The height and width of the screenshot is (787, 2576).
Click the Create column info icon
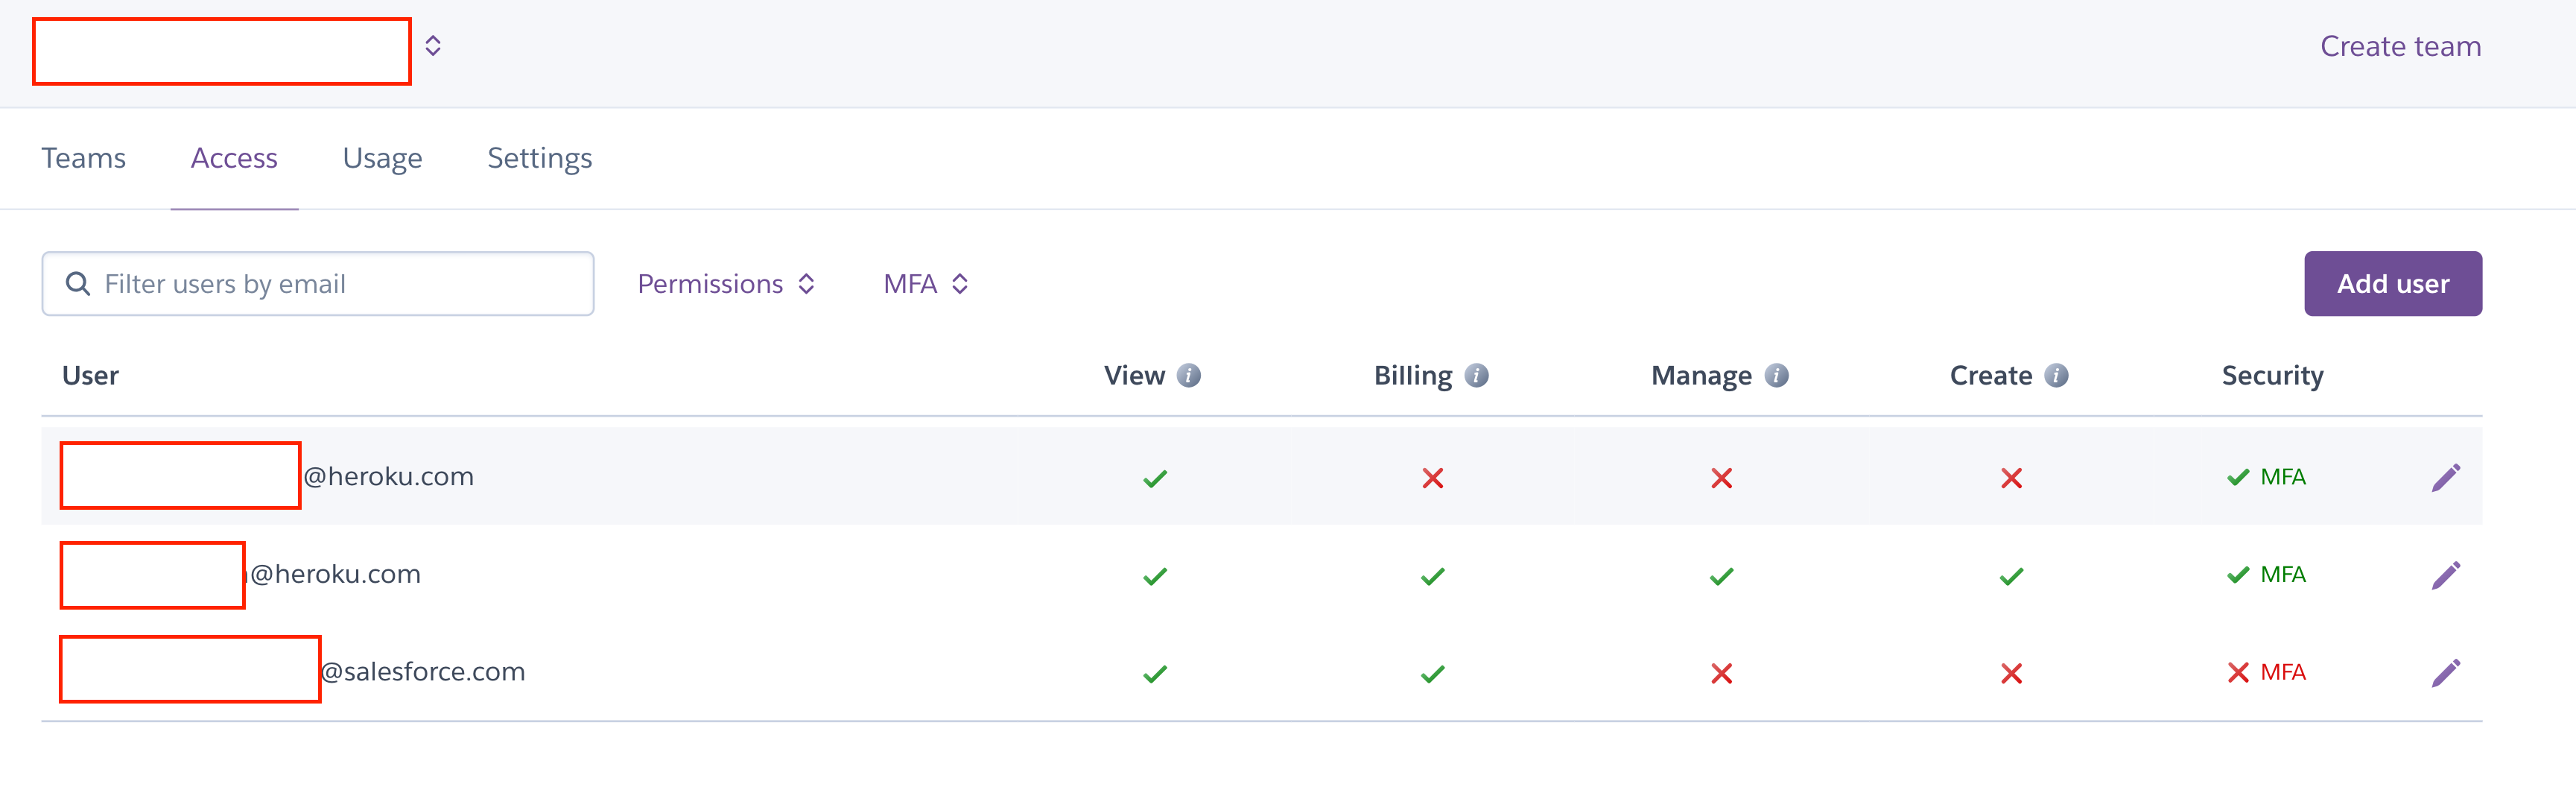pos(2056,376)
